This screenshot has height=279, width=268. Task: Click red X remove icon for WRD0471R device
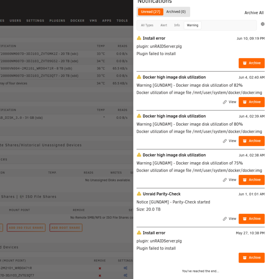point(100,268)
